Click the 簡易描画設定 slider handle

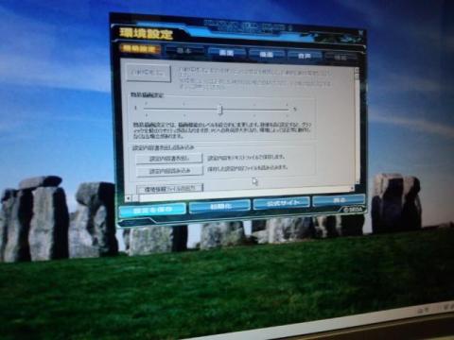coord(220,110)
